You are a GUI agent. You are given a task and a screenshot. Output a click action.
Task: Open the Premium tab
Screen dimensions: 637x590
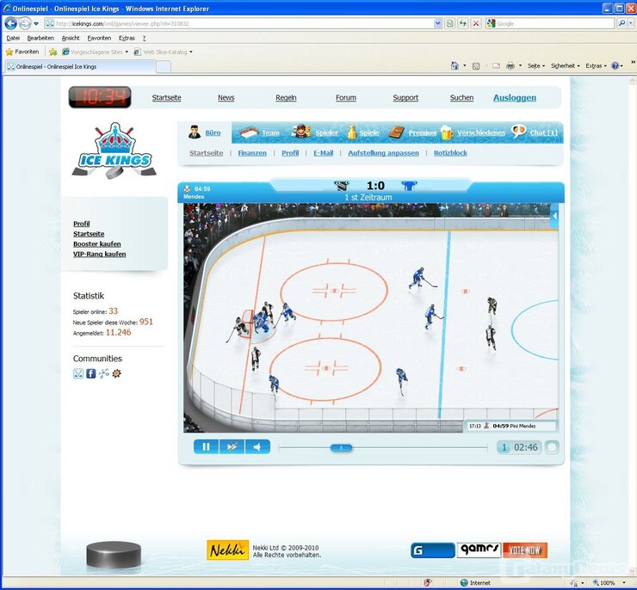423,132
